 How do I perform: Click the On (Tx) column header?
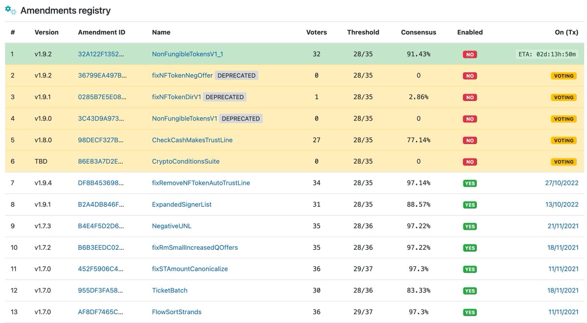566,32
